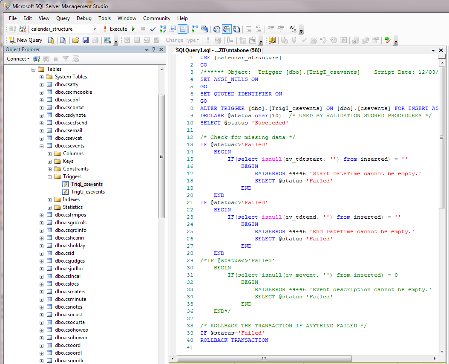Click the Open File folder icon

(76, 40)
